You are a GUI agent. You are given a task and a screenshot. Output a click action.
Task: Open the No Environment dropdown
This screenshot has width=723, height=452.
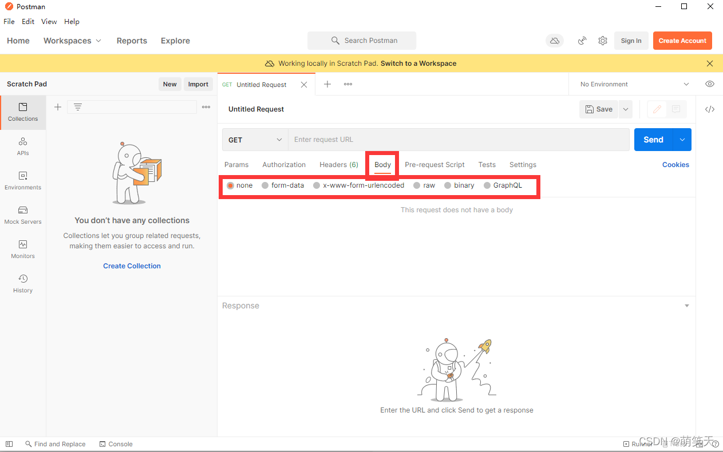click(634, 84)
